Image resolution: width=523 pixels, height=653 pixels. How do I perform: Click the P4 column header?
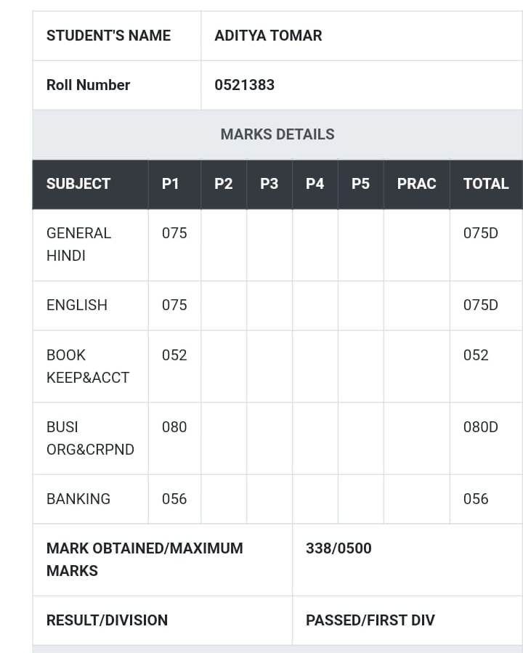click(315, 184)
